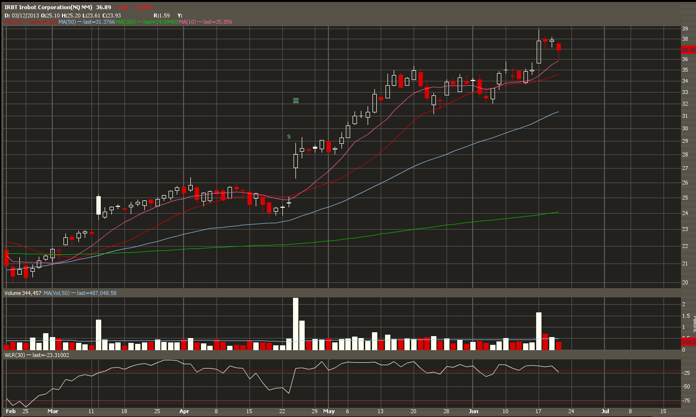Click the -25 level on the WLR axis

[x=686, y=373]
